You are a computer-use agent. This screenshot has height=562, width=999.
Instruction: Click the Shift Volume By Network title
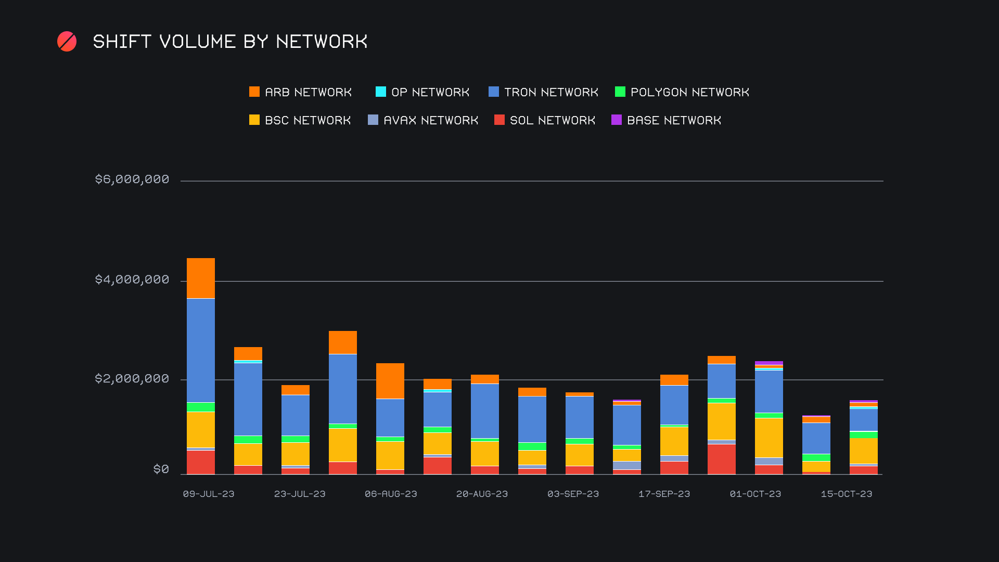[230, 42]
